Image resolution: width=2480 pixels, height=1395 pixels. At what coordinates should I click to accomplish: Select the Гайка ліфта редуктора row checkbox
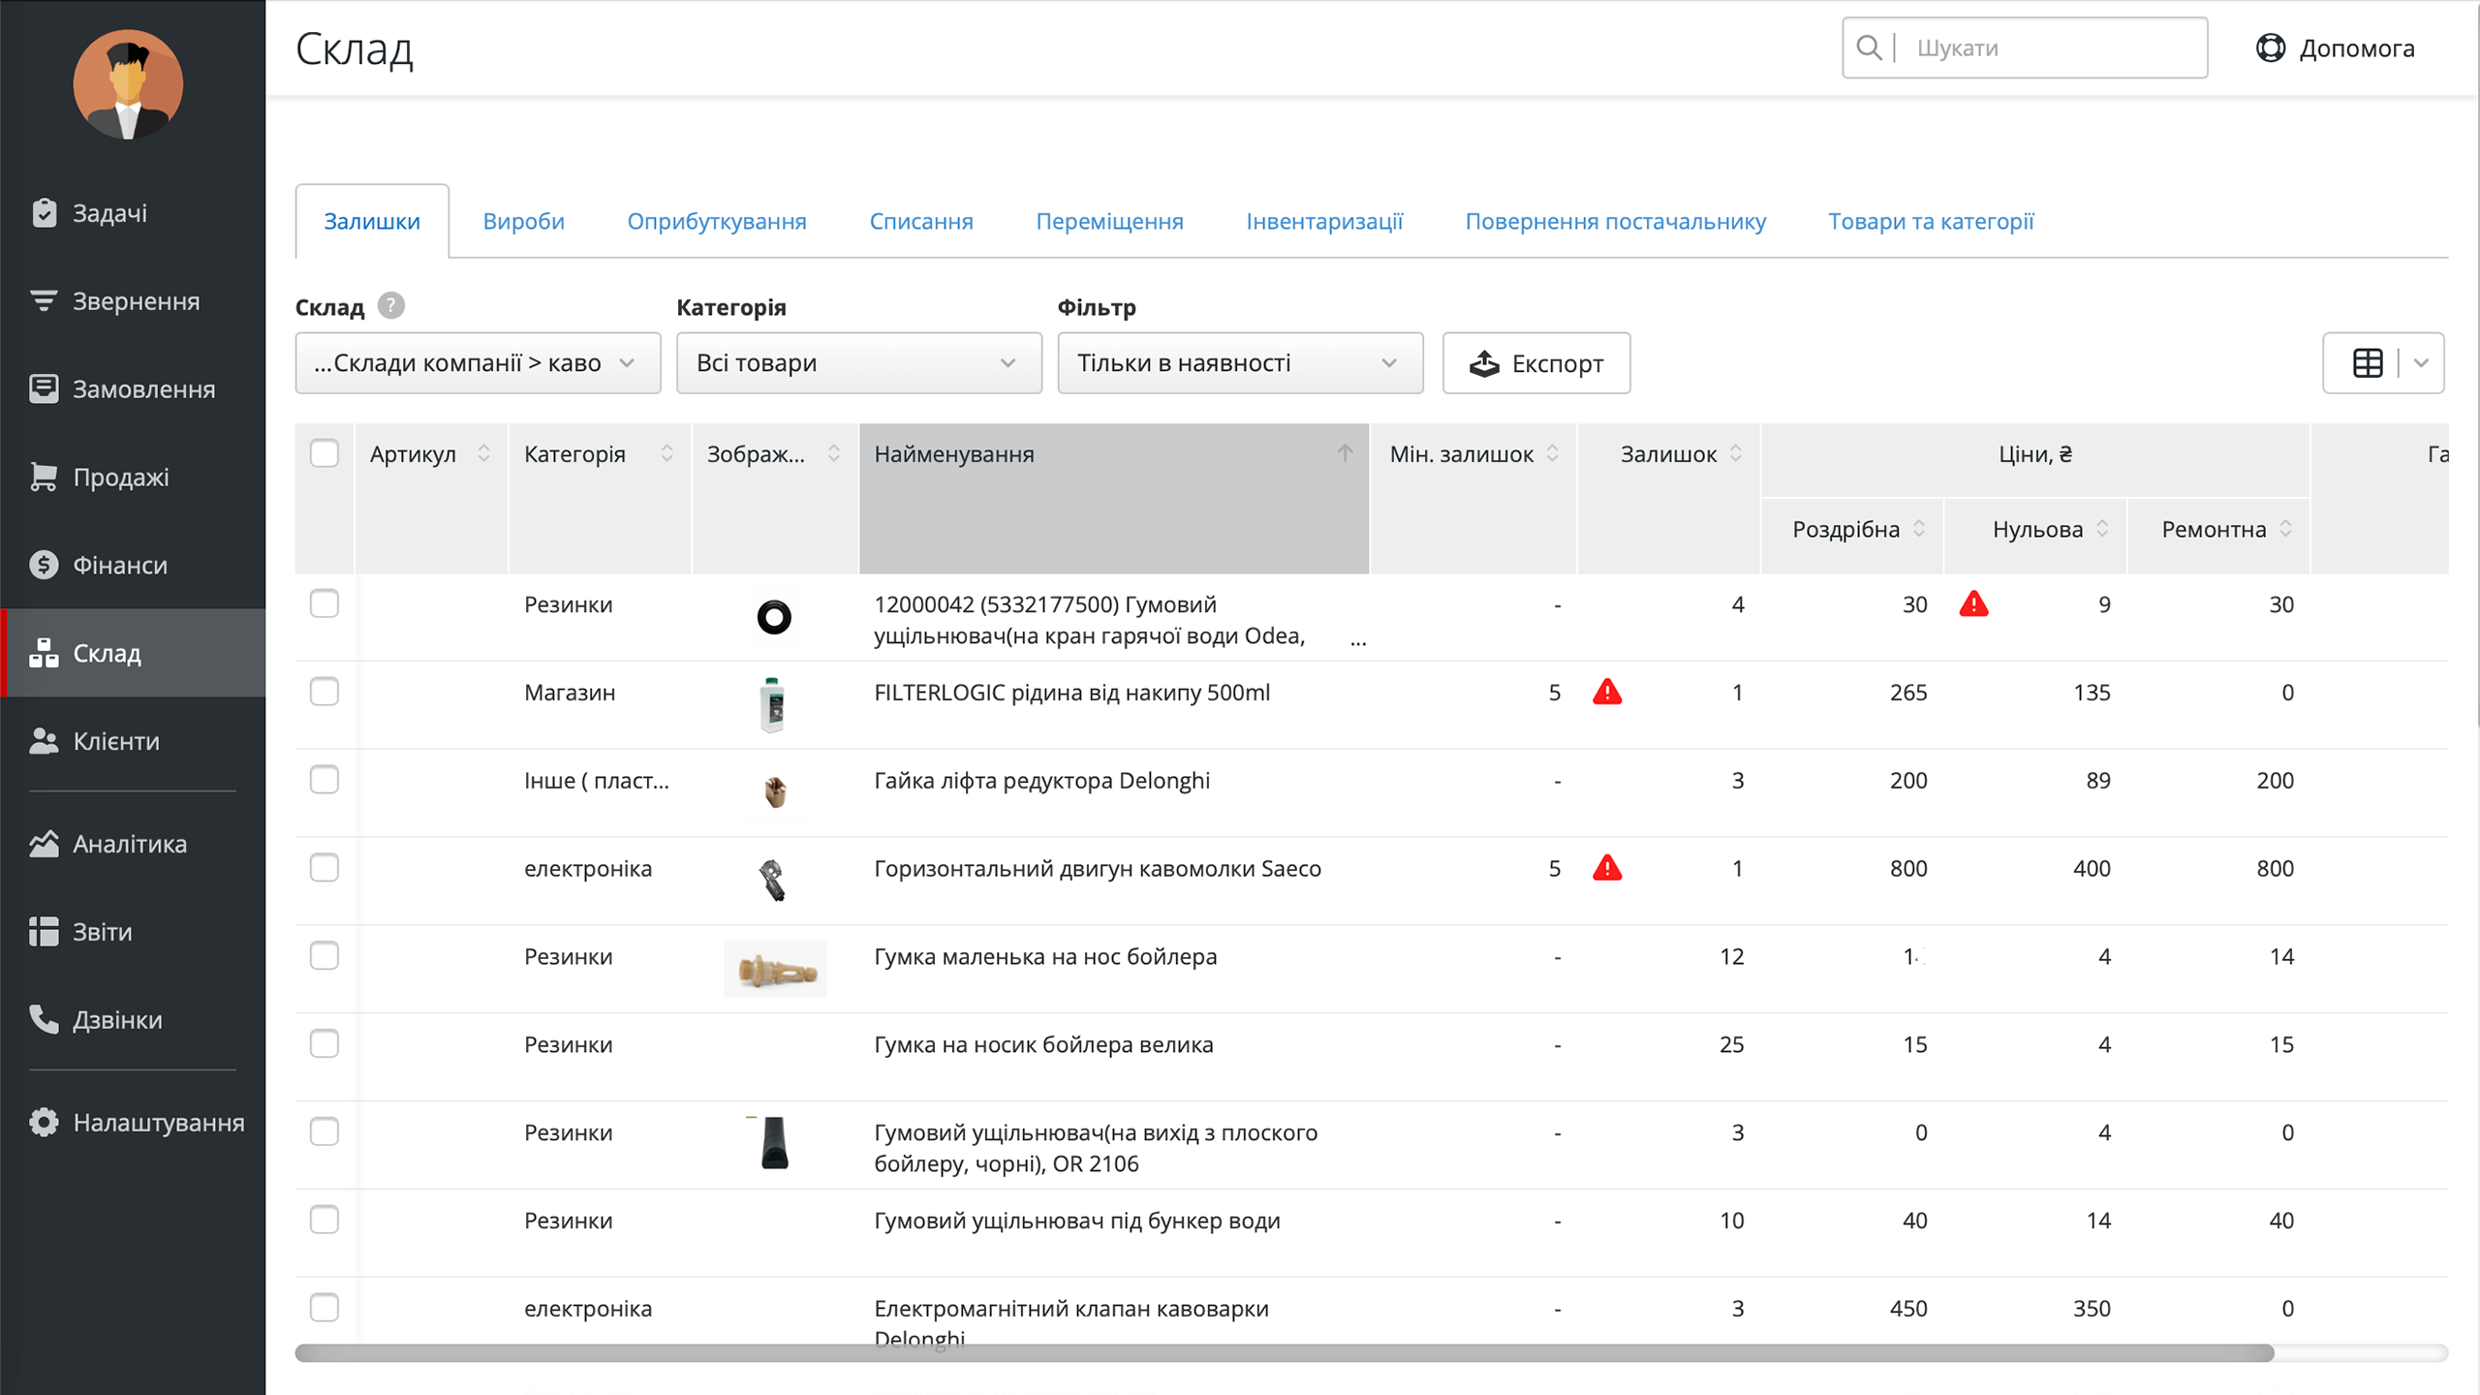(325, 780)
